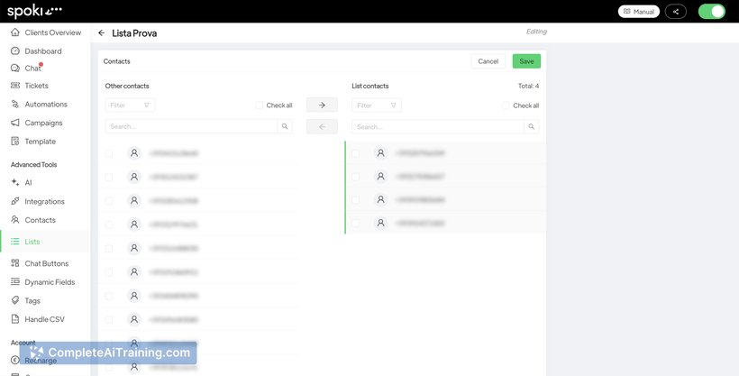Open Handle CSV in the sidebar
Screen dimensions: 739x376
click(44, 319)
